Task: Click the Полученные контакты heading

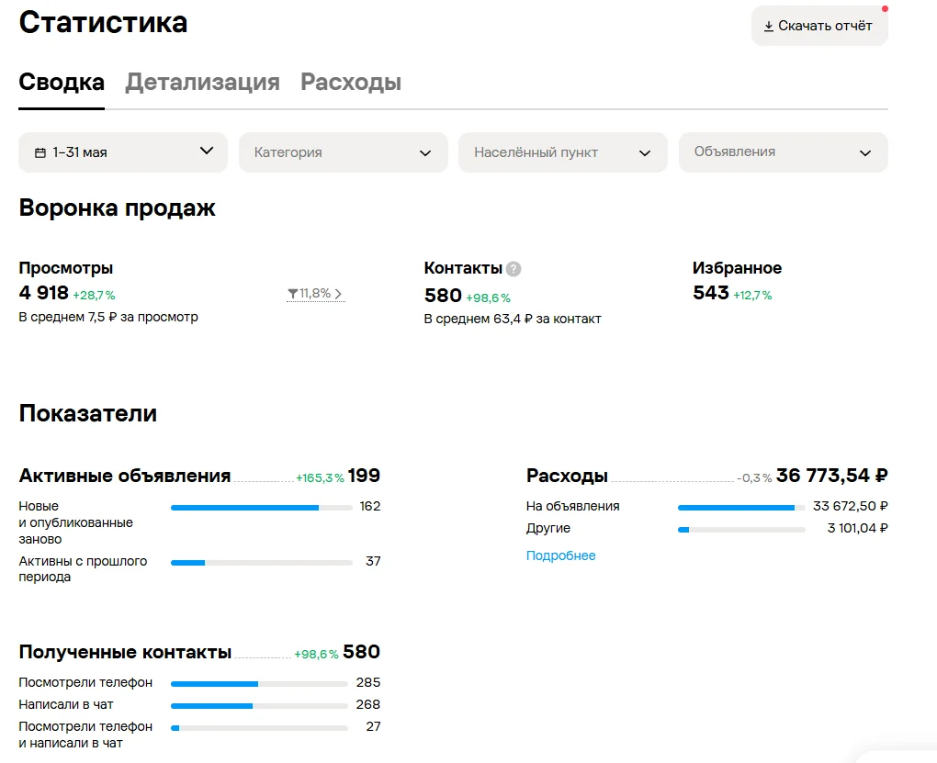Action: click(125, 652)
